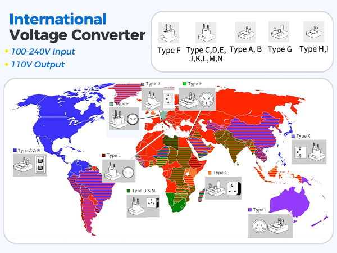
Task: Click the 'Voltage Converter' heading text
Action: click(x=78, y=35)
